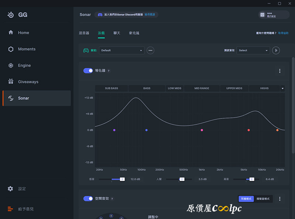Play the test sound
Image resolution: width=295 pixels, height=219 pixels.
tap(276, 50)
